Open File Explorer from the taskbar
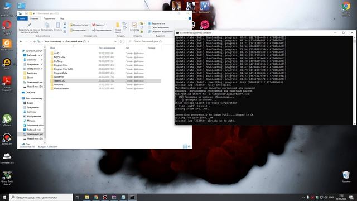Image resolution: width=357 pixels, height=201 pixels. coord(87,197)
